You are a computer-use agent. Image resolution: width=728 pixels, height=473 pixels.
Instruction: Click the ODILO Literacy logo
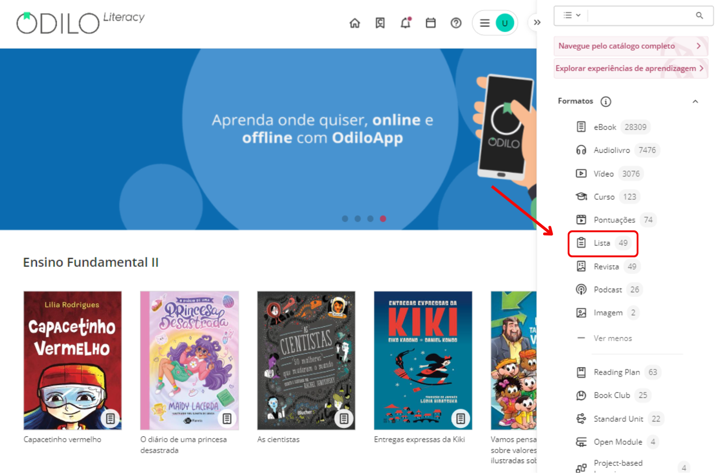[80, 23]
